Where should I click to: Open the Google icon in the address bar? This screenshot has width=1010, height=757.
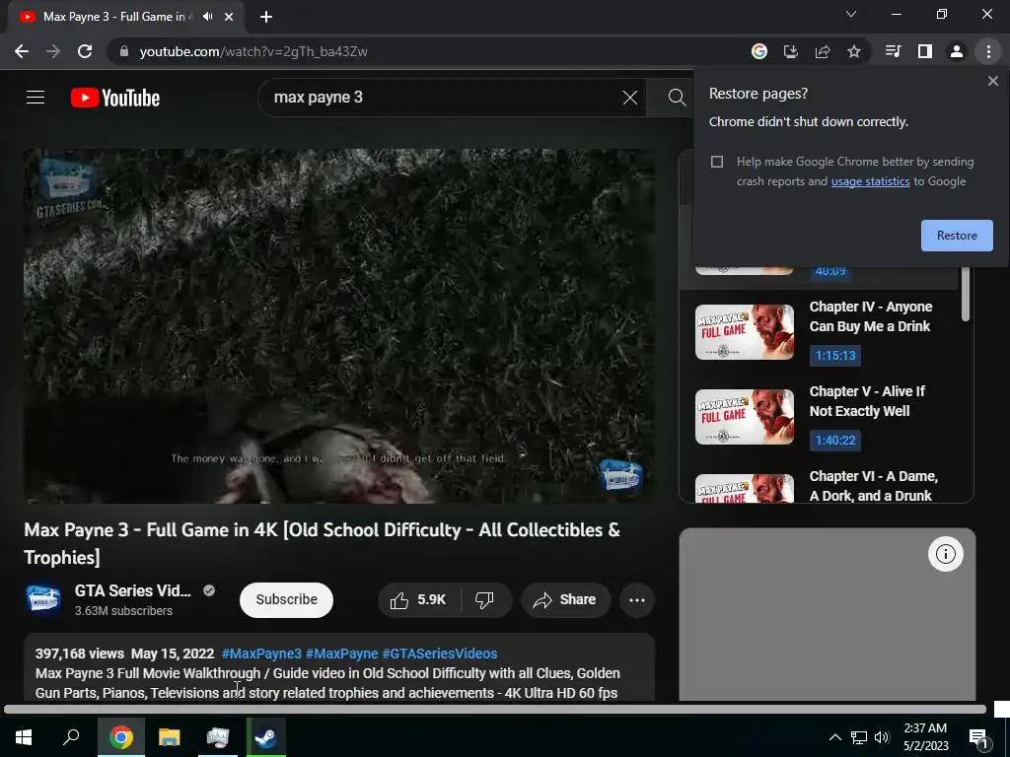[x=759, y=51]
